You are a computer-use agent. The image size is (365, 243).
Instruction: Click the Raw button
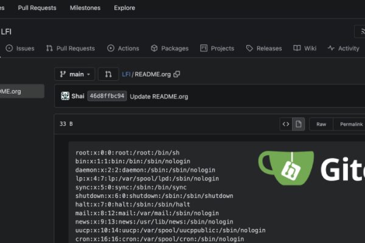pos(321,124)
